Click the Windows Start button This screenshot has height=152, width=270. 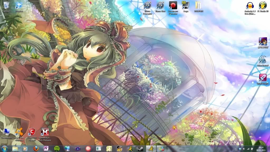(4, 149)
